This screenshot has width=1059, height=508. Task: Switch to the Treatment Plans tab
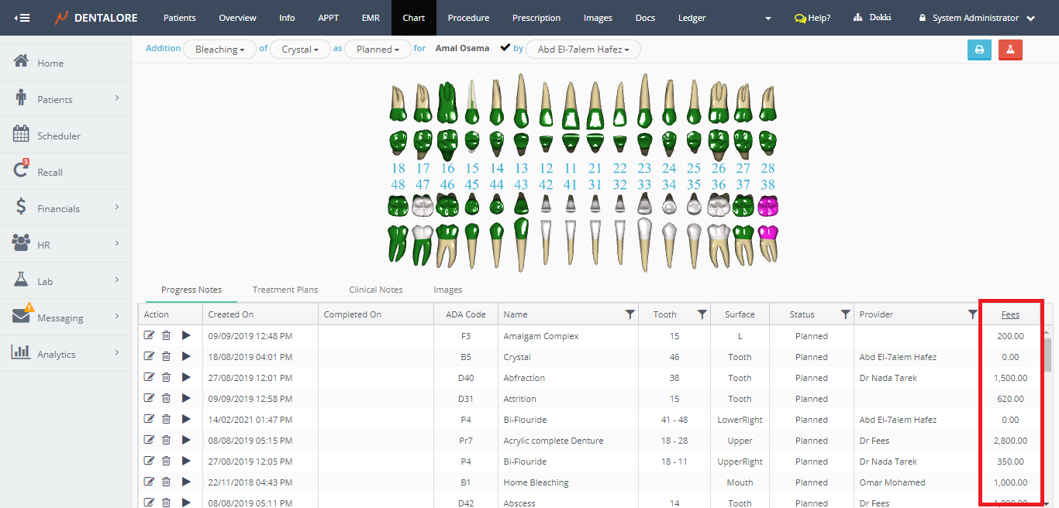click(285, 290)
